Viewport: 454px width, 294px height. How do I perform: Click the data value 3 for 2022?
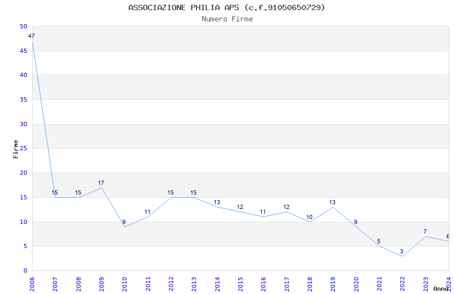pyautogui.click(x=402, y=251)
